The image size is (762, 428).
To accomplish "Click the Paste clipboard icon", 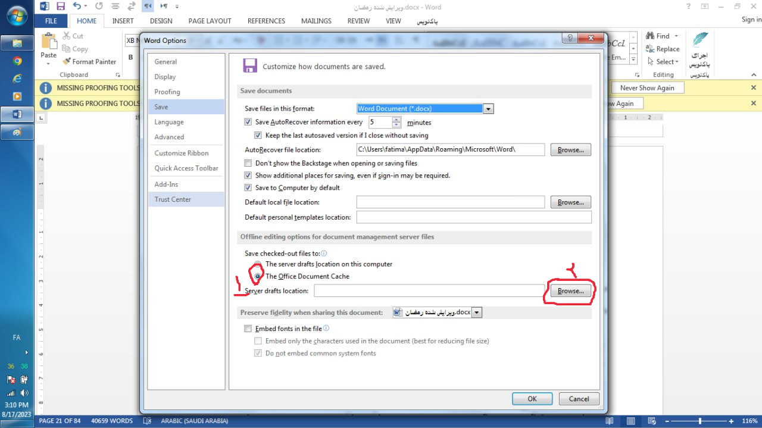I will click(48, 42).
